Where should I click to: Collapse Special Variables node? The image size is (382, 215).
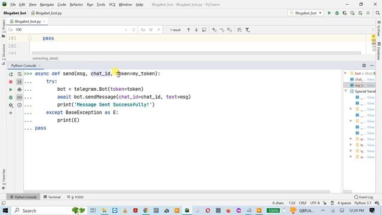click(x=346, y=91)
